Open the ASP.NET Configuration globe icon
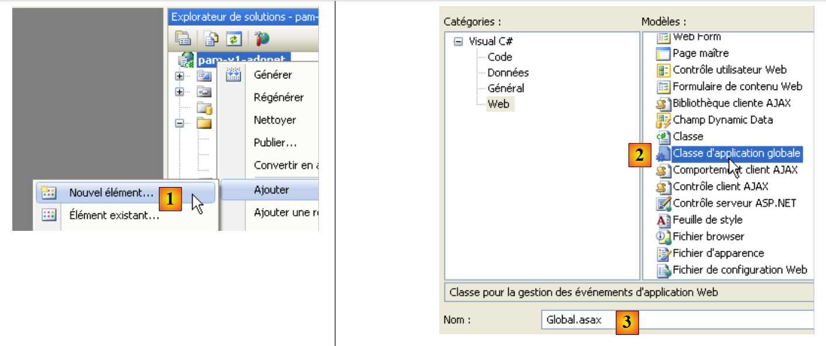826x346 pixels. point(261,39)
